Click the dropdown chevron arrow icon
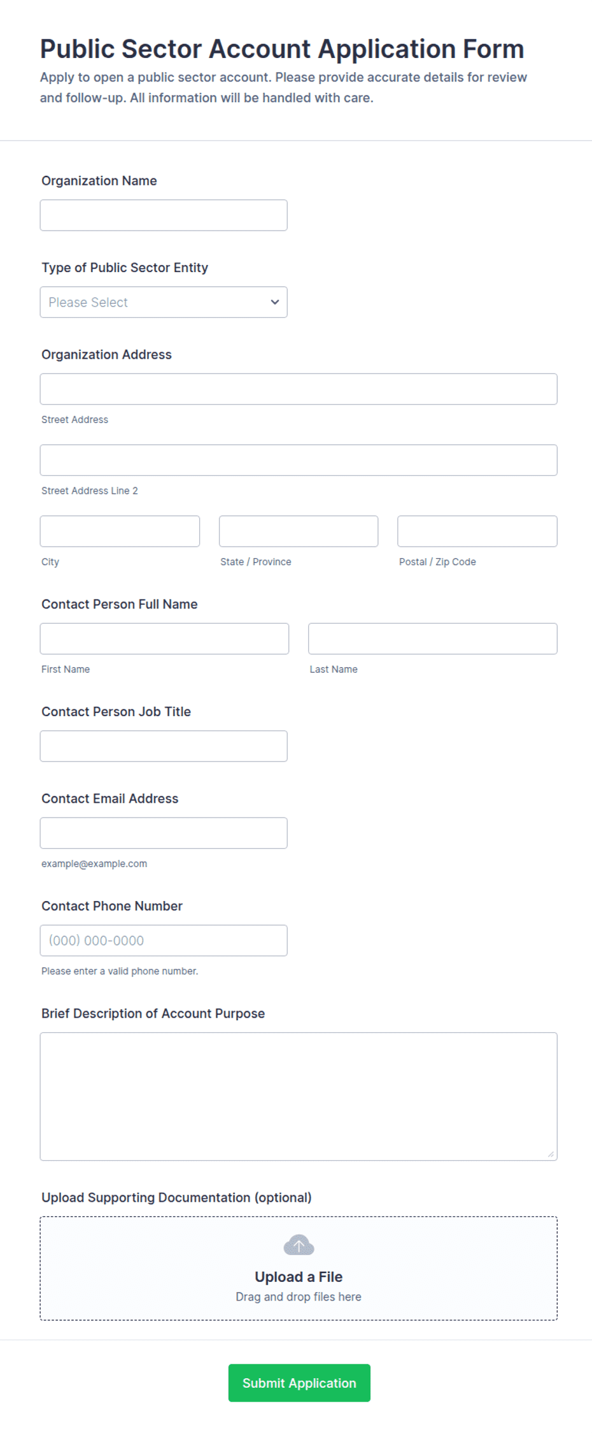 coord(275,302)
